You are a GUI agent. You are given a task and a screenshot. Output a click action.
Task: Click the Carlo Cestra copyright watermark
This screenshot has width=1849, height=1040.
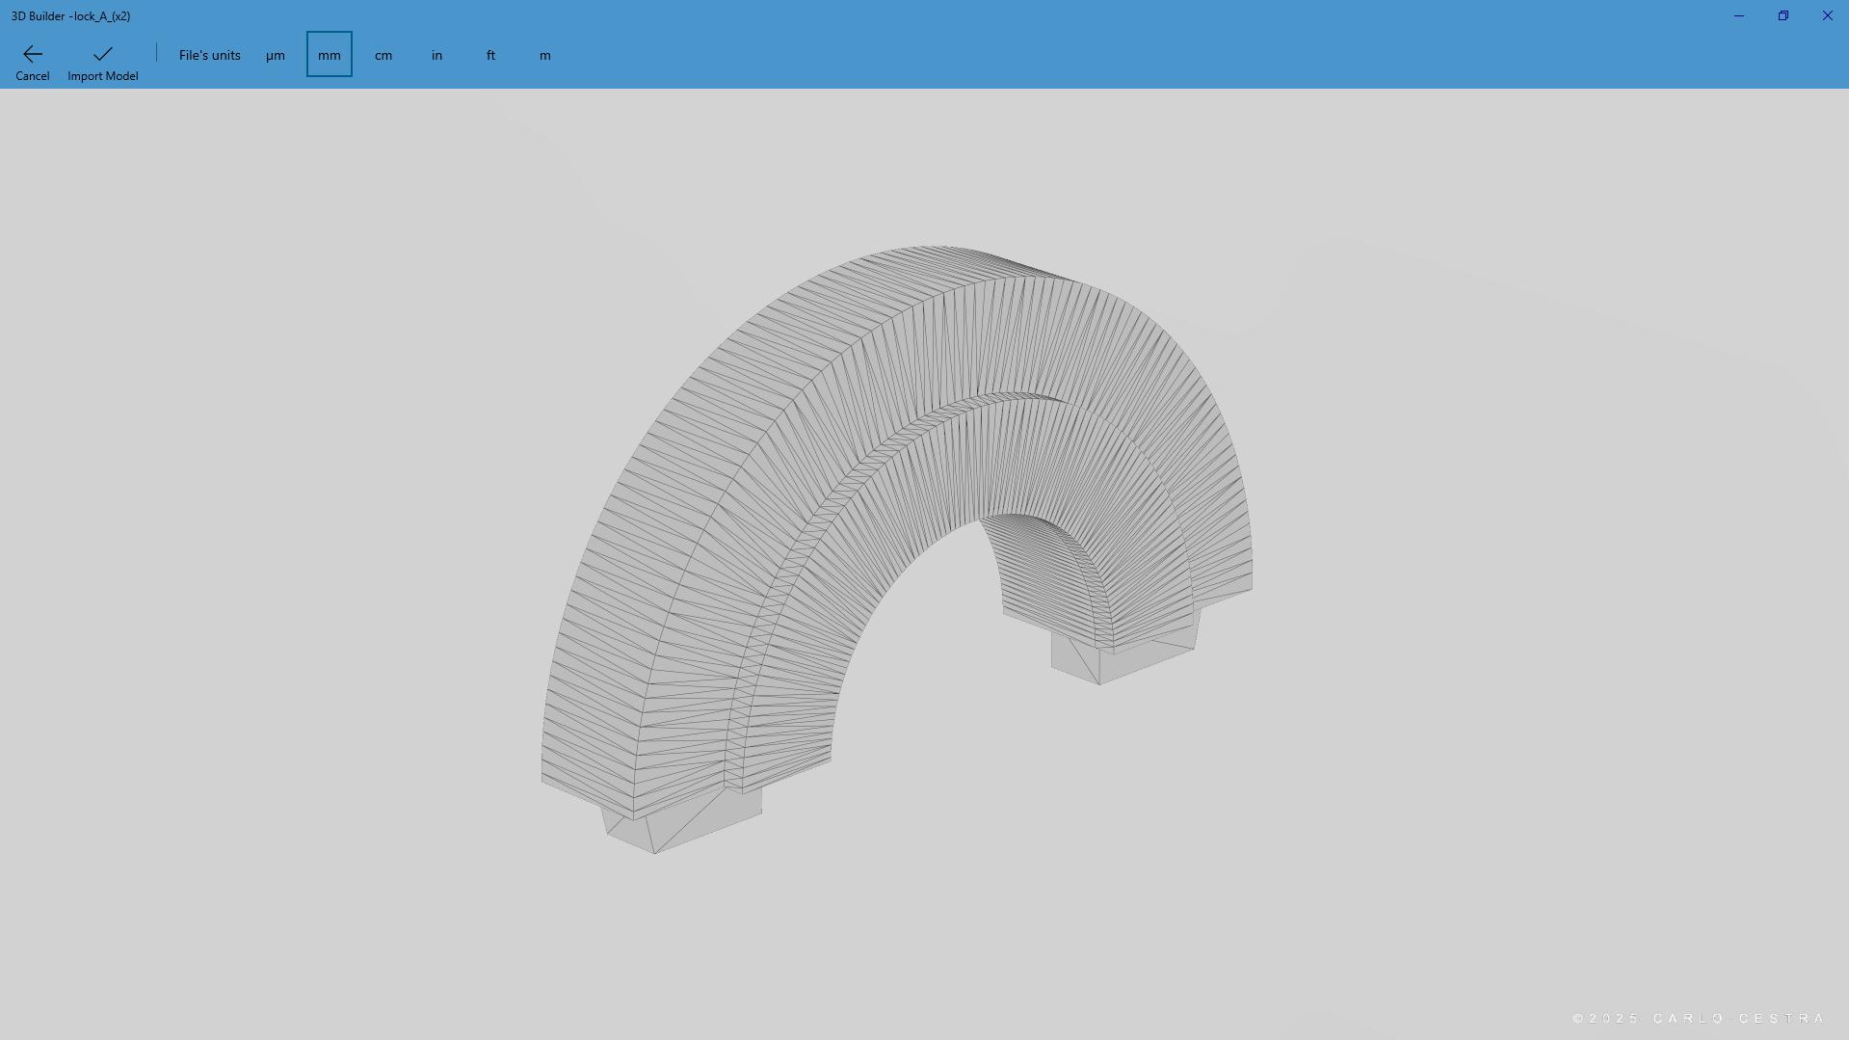1699,1019
